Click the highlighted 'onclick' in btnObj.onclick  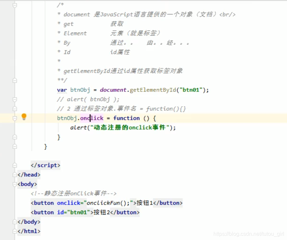coord(92,118)
